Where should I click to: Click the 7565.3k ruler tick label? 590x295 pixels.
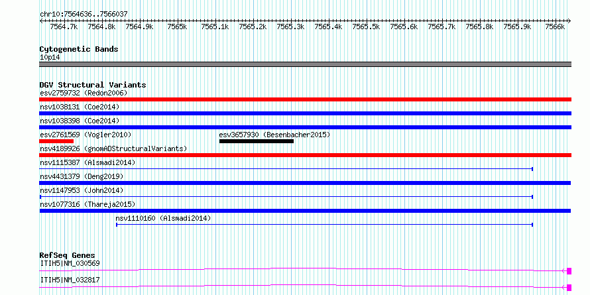pyautogui.click(x=291, y=27)
